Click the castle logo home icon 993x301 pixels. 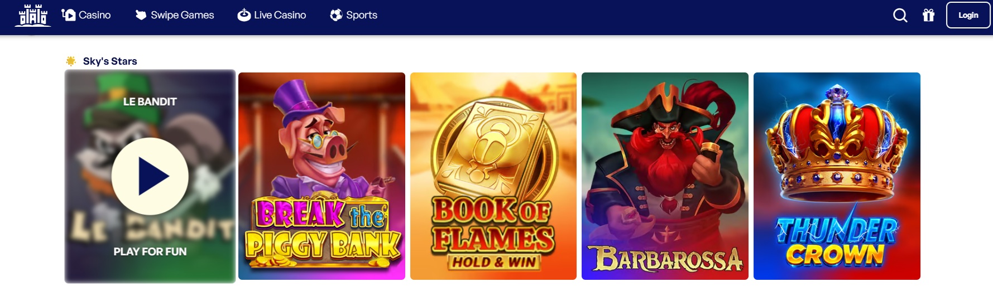point(32,16)
